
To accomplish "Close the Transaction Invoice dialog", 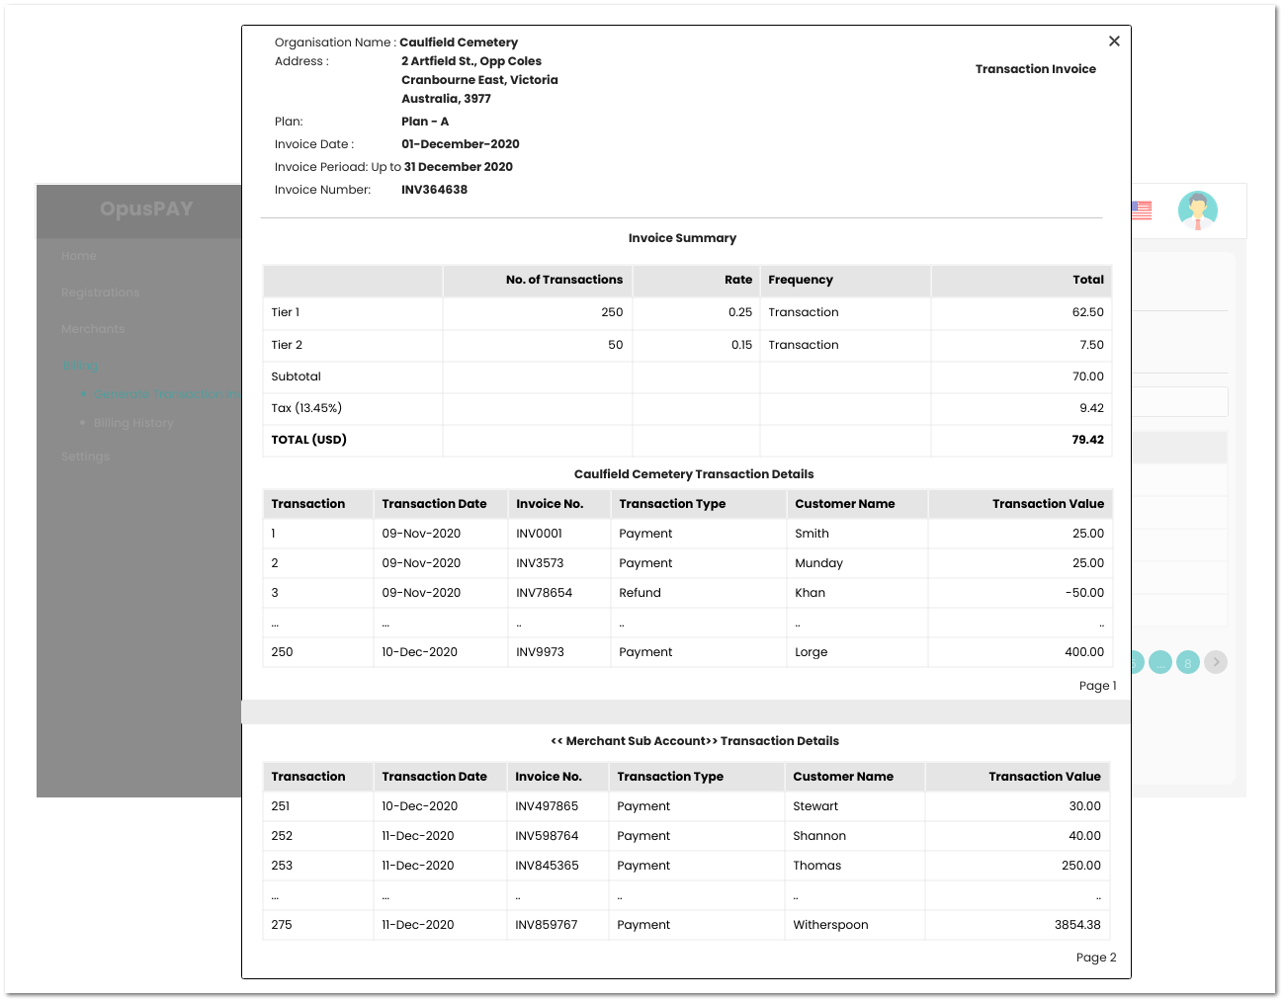I will [x=1114, y=41].
